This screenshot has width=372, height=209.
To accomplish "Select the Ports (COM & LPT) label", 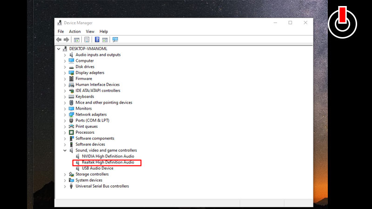I will point(92,120).
